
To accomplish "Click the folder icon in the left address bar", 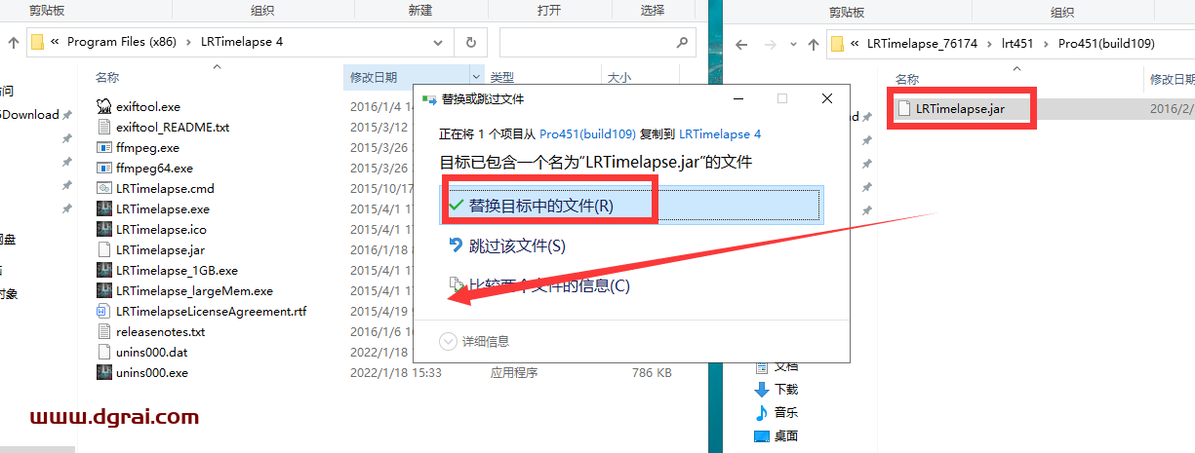I will click(x=37, y=43).
